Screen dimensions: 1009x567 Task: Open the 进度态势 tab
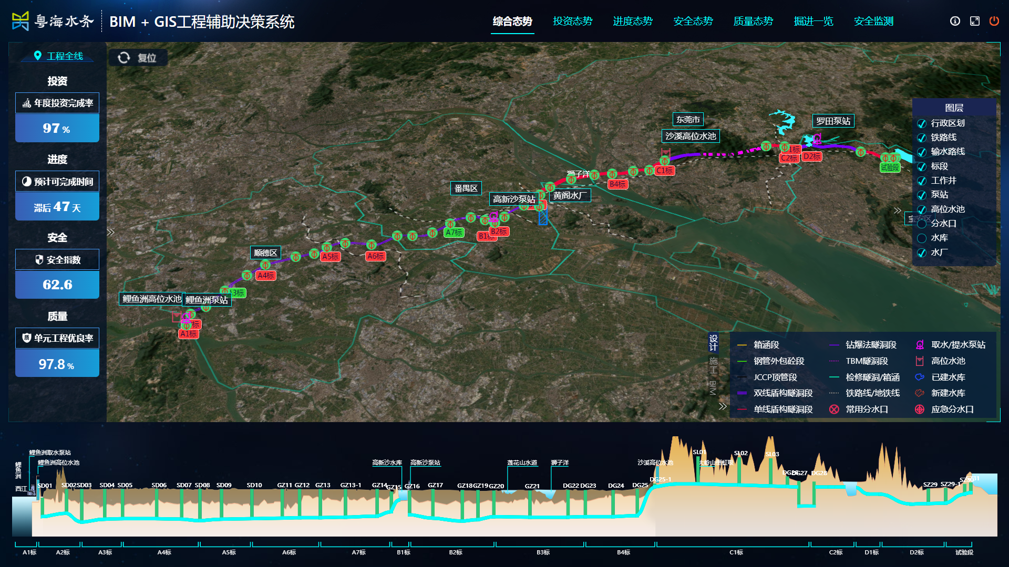pyautogui.click(x=633, y=22)
